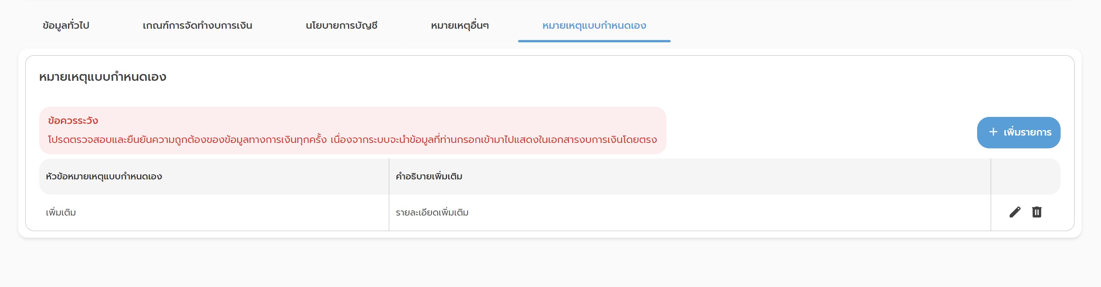Click the plus icon in เพิ่มรายการ button

[993, 132]
